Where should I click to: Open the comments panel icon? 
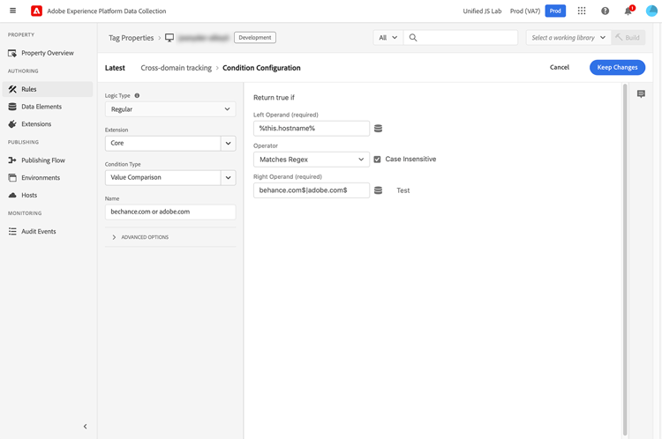pos(641,93)
